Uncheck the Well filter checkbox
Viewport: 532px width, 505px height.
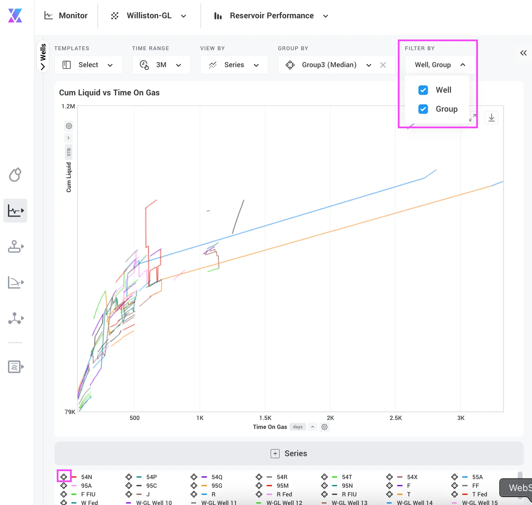tap(423, 90)
